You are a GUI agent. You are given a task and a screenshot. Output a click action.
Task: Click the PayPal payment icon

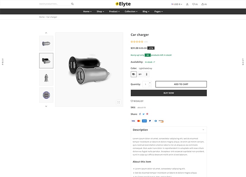150,121
